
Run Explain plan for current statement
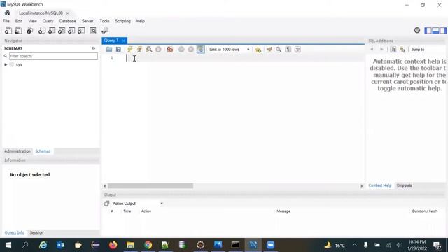[148, 50]
